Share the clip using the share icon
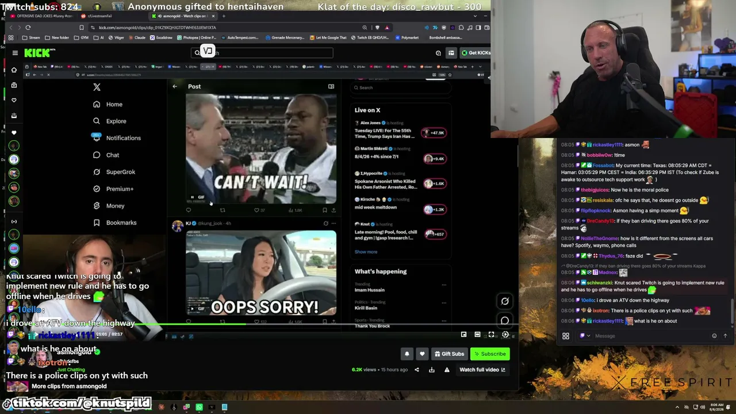Viewport: 736px width, 414px height. (417, 370)
